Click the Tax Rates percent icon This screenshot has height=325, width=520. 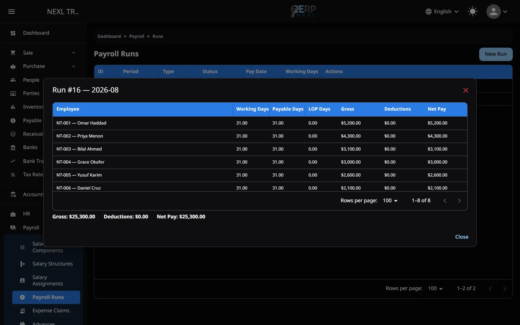[x=13, y=175]
